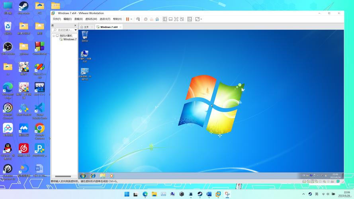Toggle the console view button
Screen dimensions: 354x199
click(x=190, y=19)
